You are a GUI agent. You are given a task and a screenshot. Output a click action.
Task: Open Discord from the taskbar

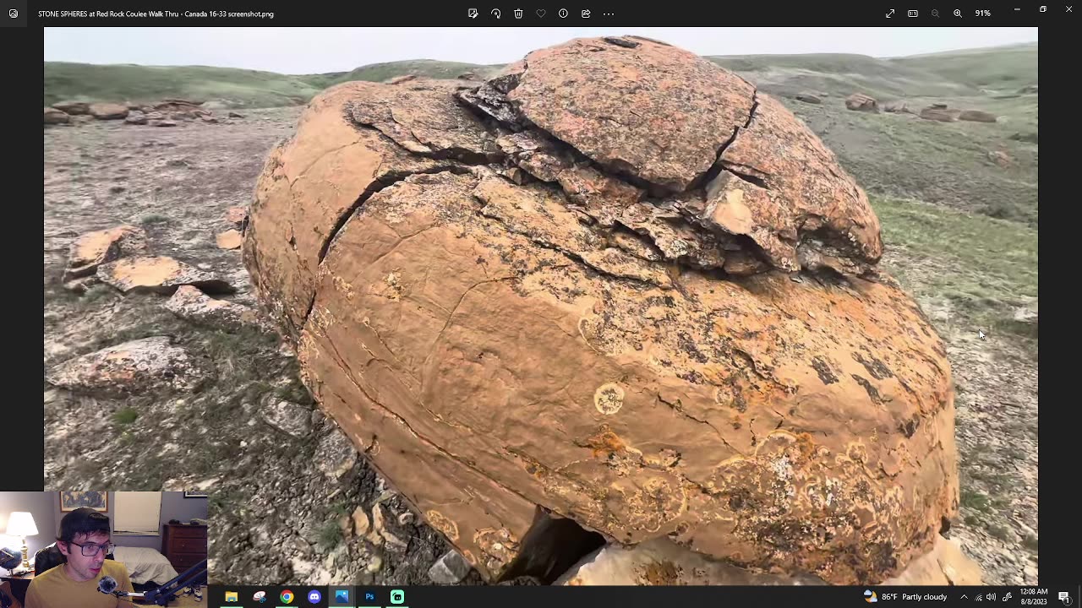(x=314, y=596)
